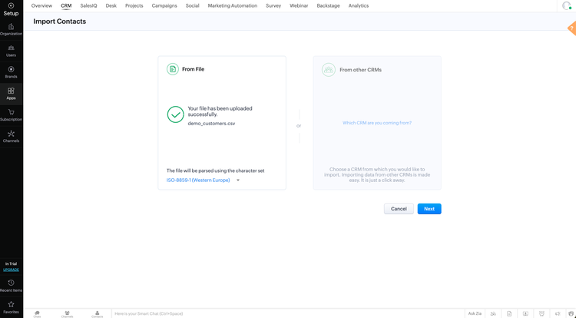The image size is (576, 318).
Task: Show Recent Items in the sidebar
Action: 11,285
